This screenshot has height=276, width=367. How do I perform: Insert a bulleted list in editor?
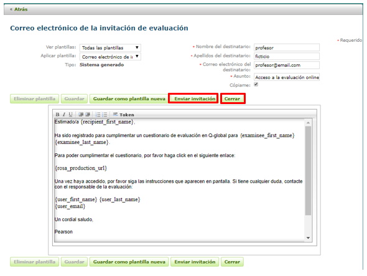click(x=105, y=115)
